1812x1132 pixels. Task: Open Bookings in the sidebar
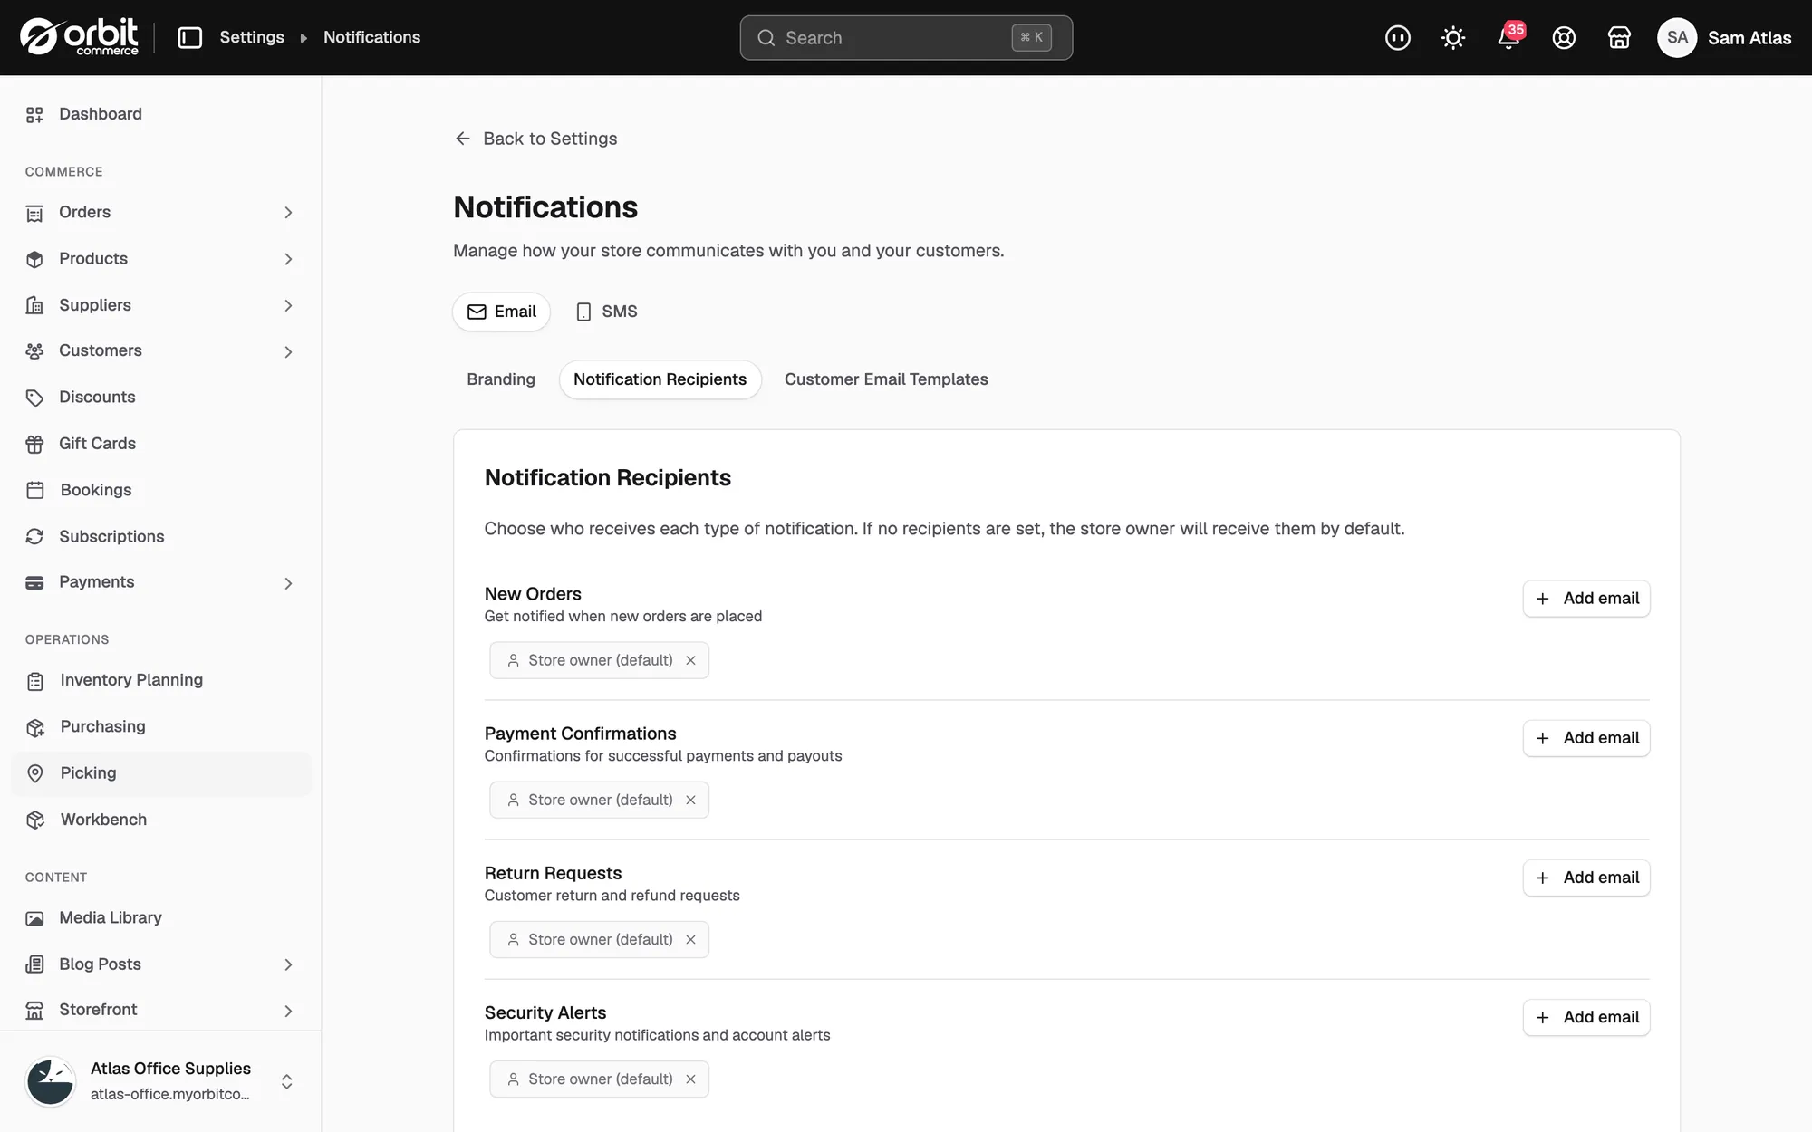coord(160,490)
